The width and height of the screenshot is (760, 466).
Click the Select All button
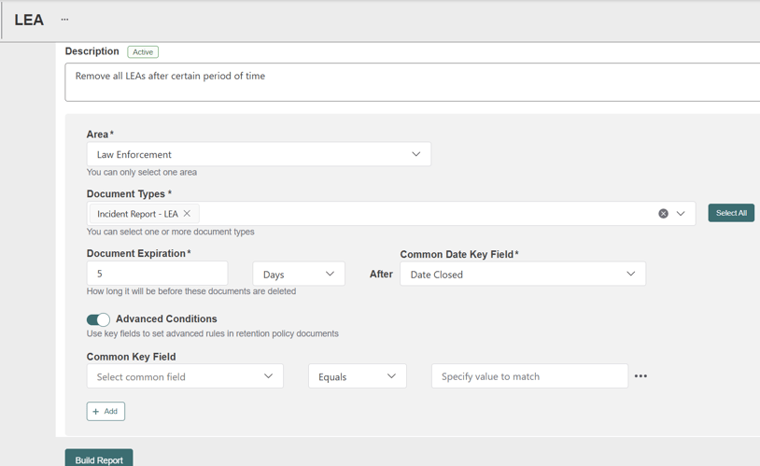click(x=731, y=213)
